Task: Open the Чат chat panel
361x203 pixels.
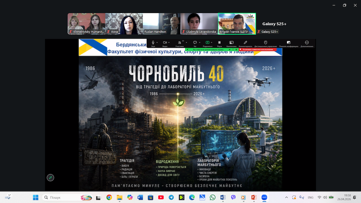Action: click(195, 42)
